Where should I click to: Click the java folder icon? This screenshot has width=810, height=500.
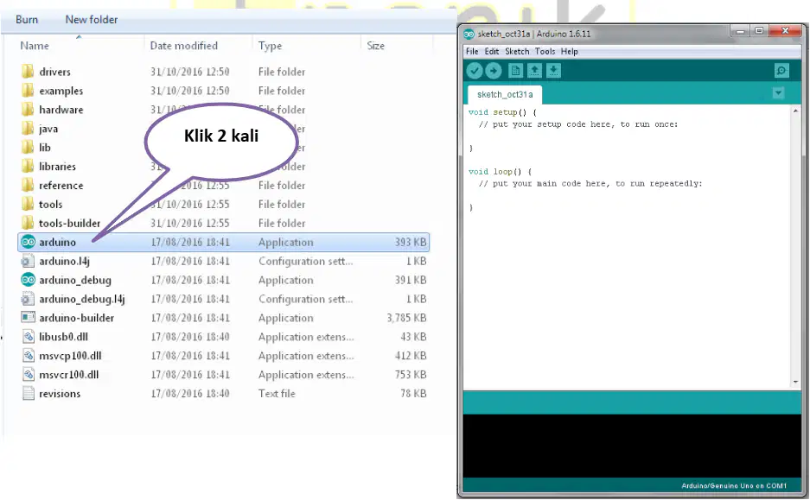[x=28, y=129]
